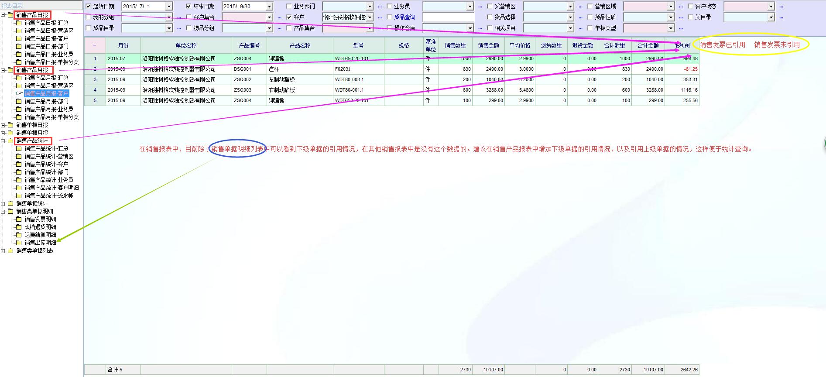Image resolution: width=826 pixels, height=377 pixels.
Task: Click the ellipsis icon next to 单据类型 field
Action: pyautogui.click(x=681, y=28)
